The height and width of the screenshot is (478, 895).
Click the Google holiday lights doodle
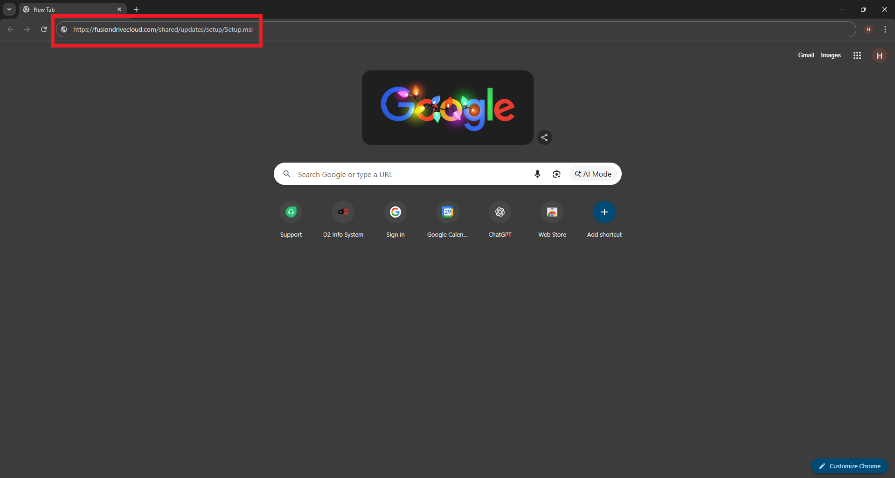tap(448, 108)
